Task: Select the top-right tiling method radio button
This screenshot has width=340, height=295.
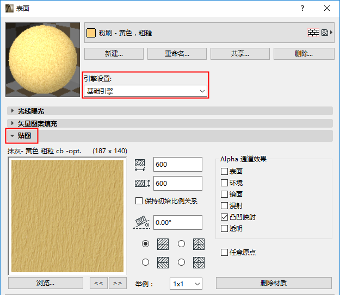Action: [x=181, y=244]
